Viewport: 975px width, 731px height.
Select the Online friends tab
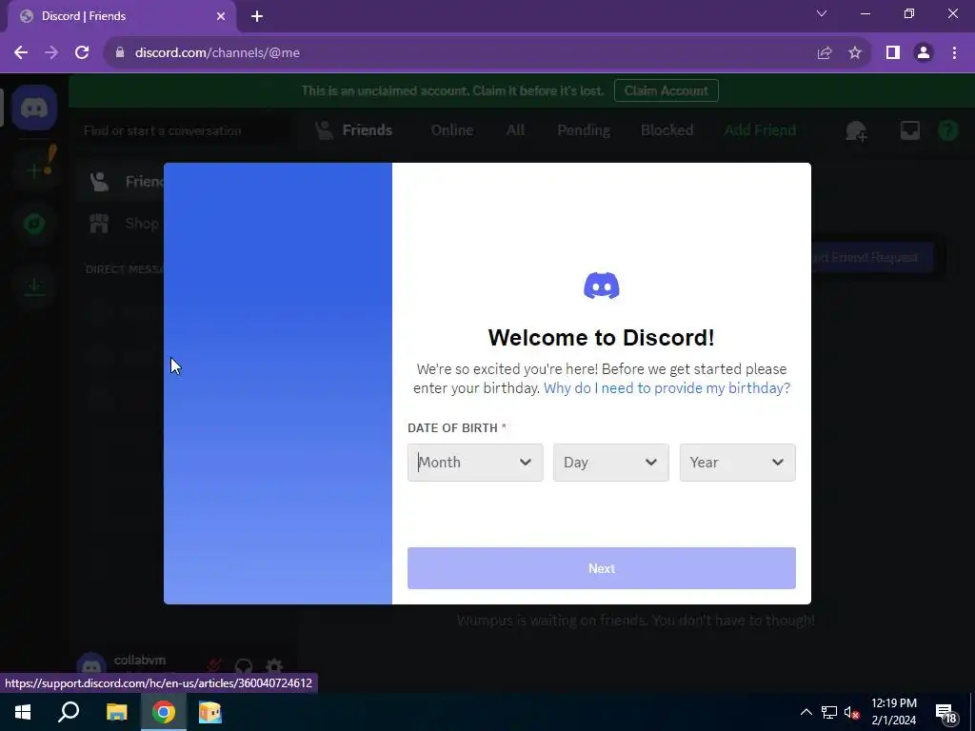click(452, 129)
